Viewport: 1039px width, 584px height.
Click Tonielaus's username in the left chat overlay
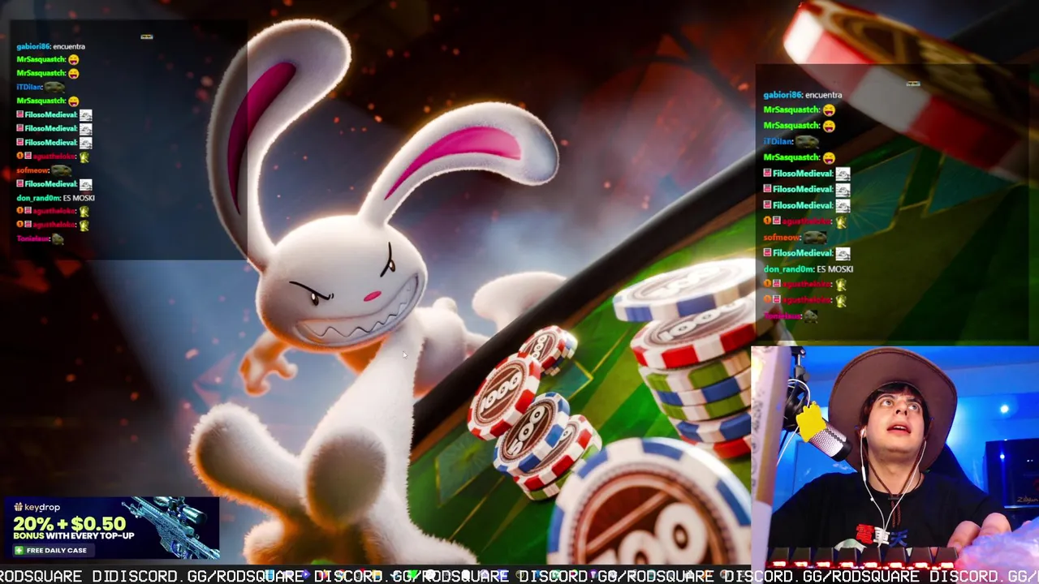(x=32, y=238)
